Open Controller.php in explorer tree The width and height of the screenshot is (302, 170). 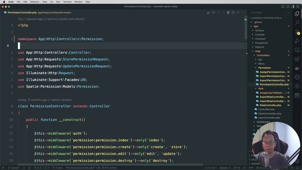266,109
